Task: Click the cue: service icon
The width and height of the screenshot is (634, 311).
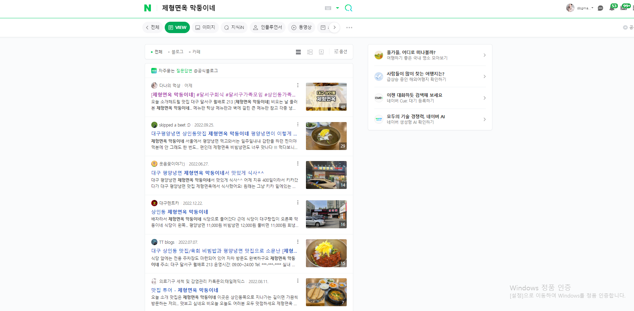Action: tap(379, 98)
